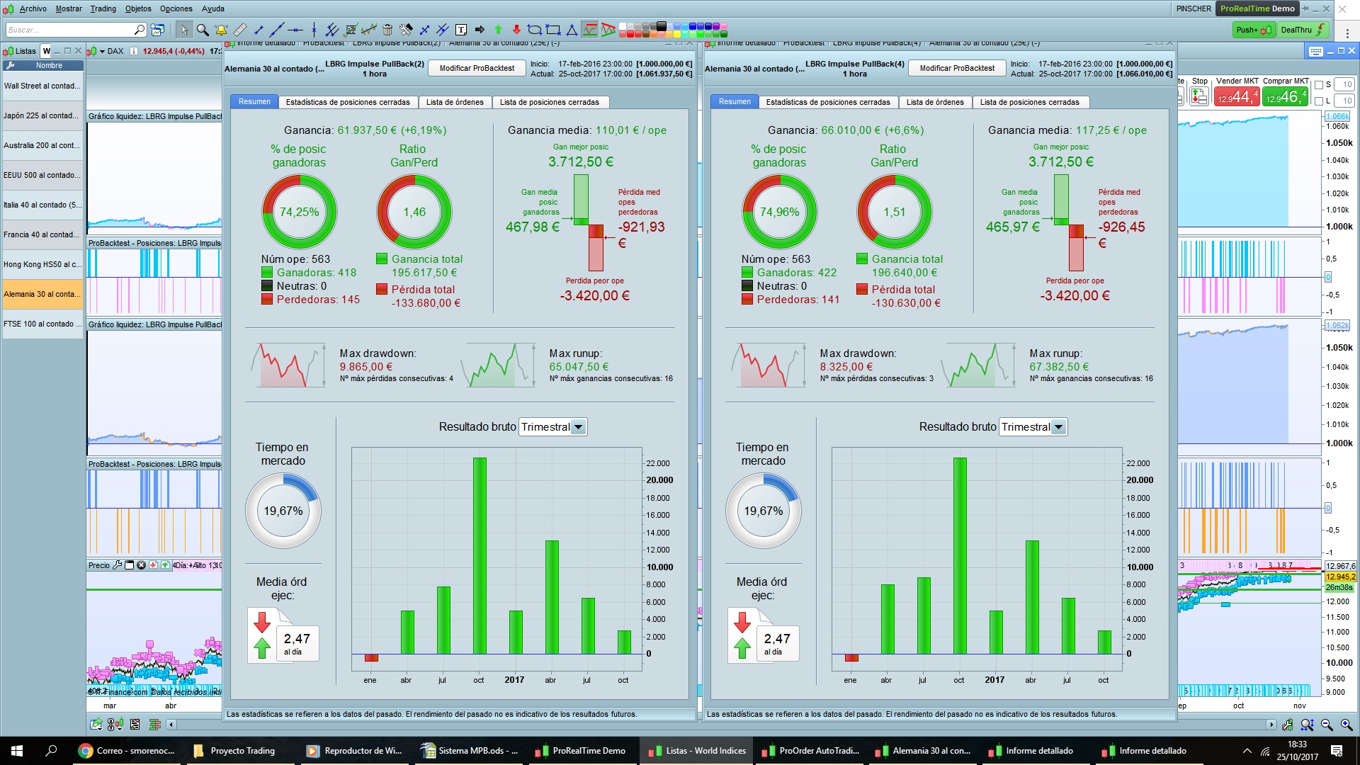
Task: Click the Comprar MKT green button
Action: click(1286, 96)
